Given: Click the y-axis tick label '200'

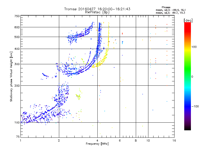Looking at the screenshot, I should [17, 86].
